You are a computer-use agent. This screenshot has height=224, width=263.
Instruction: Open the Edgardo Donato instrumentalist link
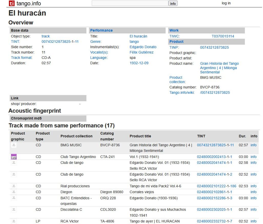[x=143, y=47]
